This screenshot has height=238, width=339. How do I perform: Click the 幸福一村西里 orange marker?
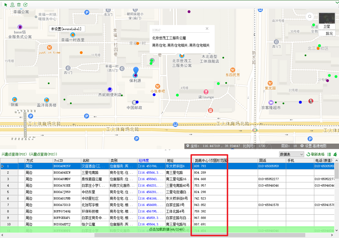click(73, 35)
